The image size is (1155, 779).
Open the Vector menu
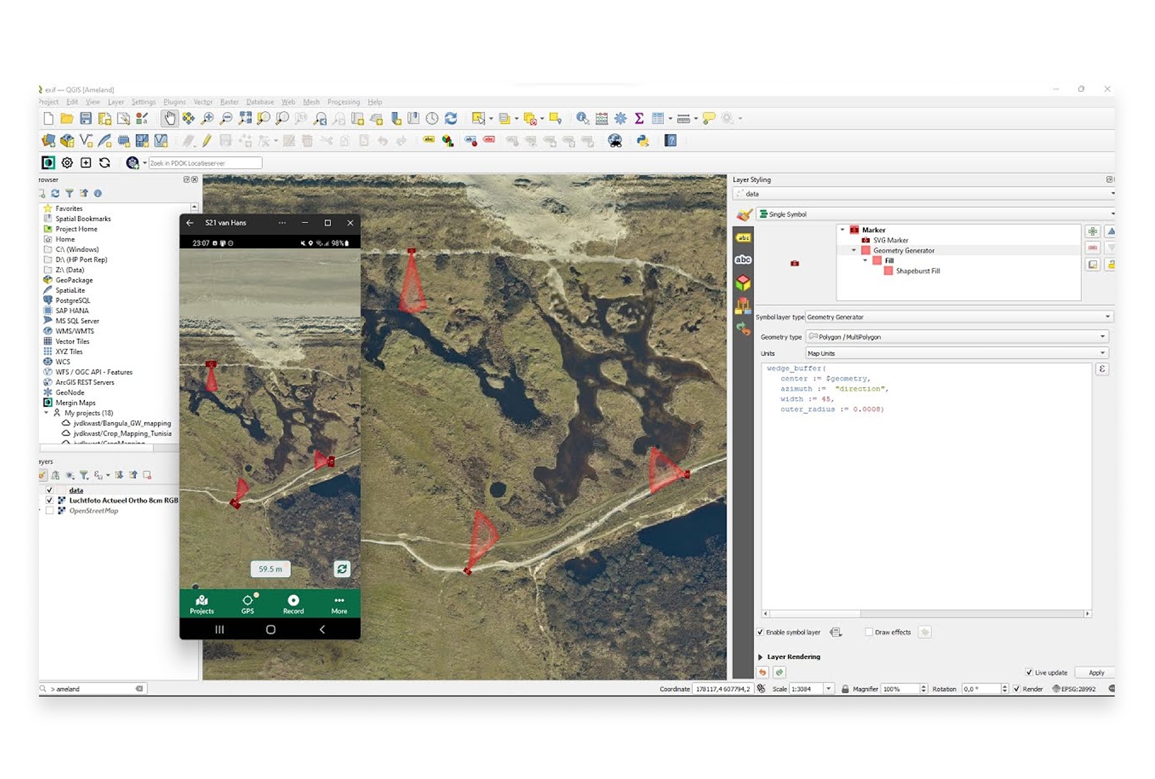203,102
